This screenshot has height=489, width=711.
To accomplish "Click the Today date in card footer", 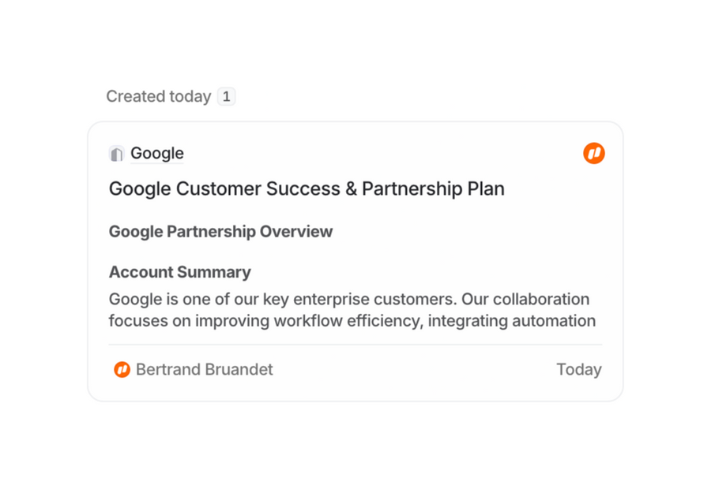I will point(578,369).
